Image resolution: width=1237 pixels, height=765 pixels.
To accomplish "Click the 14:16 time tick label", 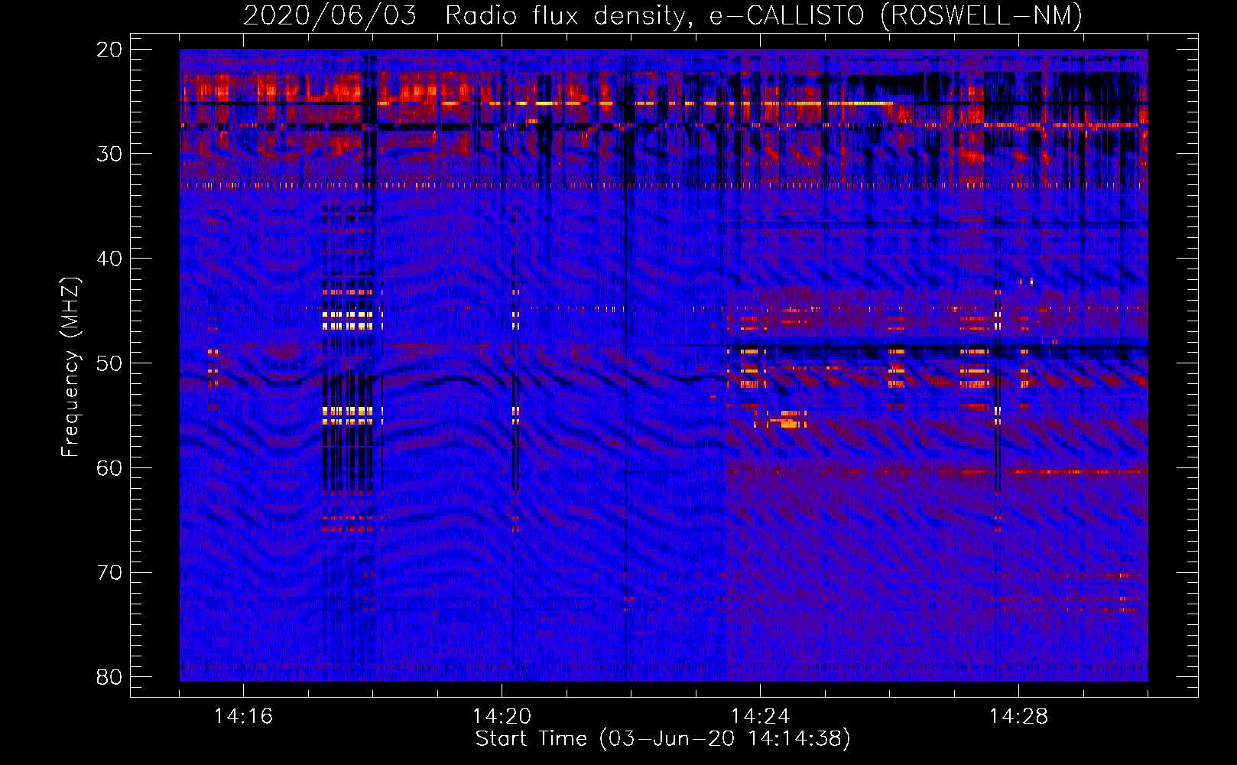I will click(243, 716).
